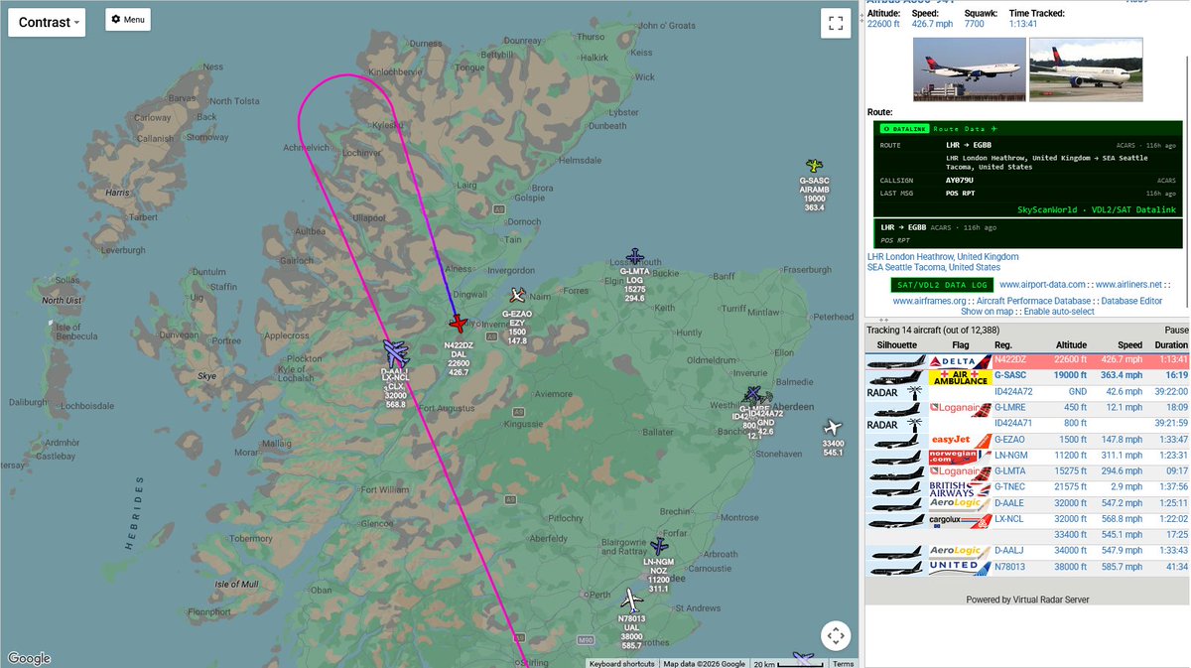Open Google logo link on map
The image size is (1191, 668).
(x=28, y=658)
